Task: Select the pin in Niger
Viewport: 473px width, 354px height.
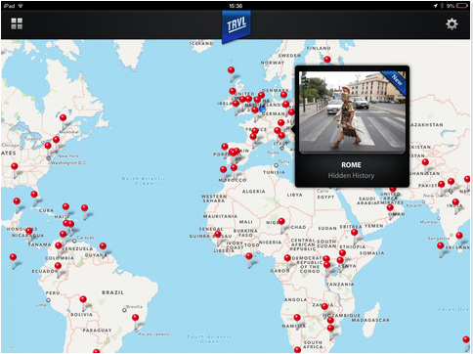Action: [281, 223]
